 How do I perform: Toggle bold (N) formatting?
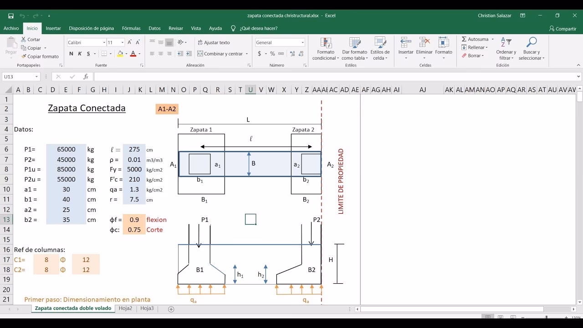[x=71, y=54]
